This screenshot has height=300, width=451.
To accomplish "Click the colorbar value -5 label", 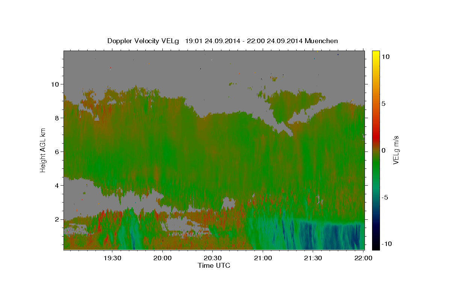I will (385, 197).
